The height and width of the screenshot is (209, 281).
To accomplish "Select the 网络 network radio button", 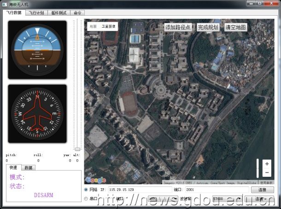I will [x=86, y=190].
